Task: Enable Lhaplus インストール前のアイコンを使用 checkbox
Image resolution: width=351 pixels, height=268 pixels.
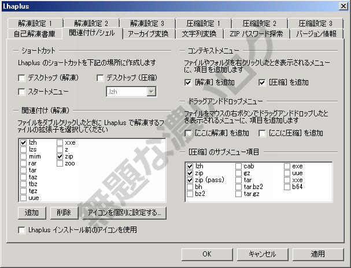Action: [21, 230]
